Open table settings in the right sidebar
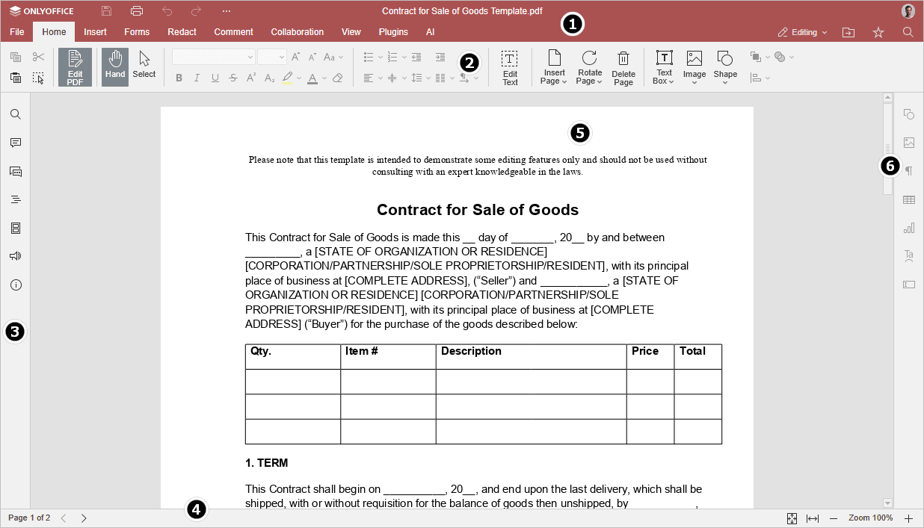 [x=909, y=199]
